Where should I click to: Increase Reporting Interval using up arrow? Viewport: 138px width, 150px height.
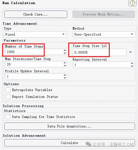[132, 63]
